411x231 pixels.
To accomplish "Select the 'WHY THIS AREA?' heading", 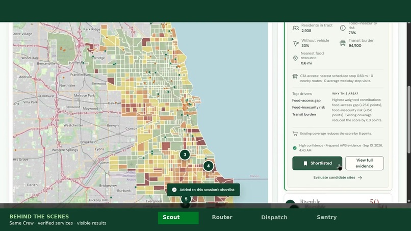I will coord(345,94).
